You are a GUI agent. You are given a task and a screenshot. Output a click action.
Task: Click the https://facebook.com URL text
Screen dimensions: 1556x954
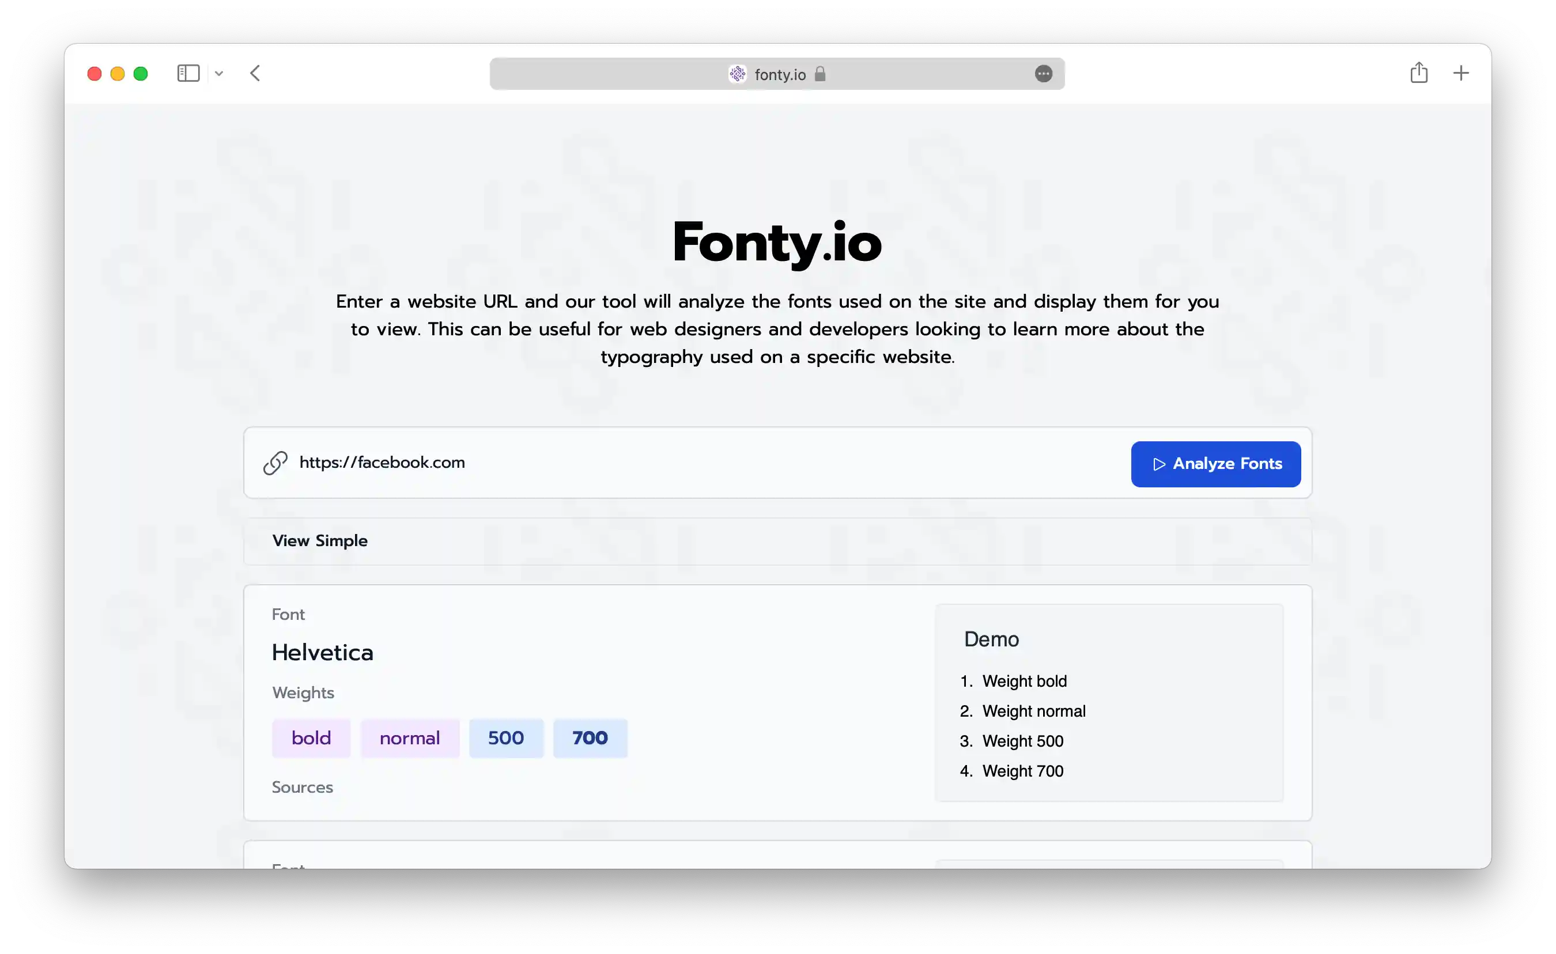pos(382,462)
